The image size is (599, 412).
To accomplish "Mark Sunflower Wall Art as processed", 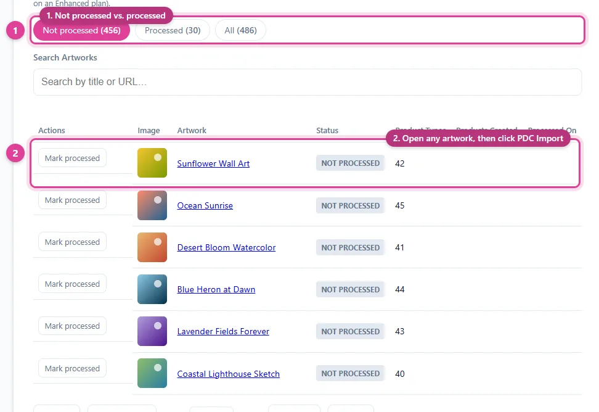I will pyautogui.click(x=72, y=159).
